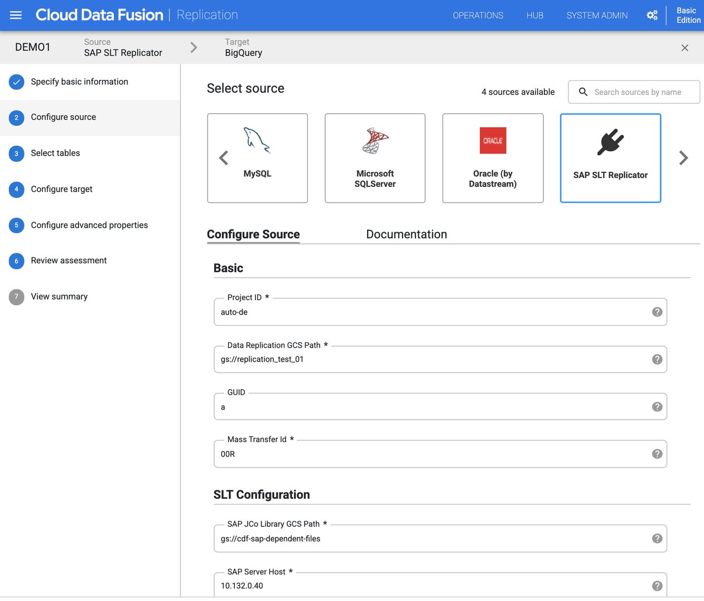The image size is (704, 601).
Task: Open the SYSTEM ADMIN menu
Action: click(597, 15)
